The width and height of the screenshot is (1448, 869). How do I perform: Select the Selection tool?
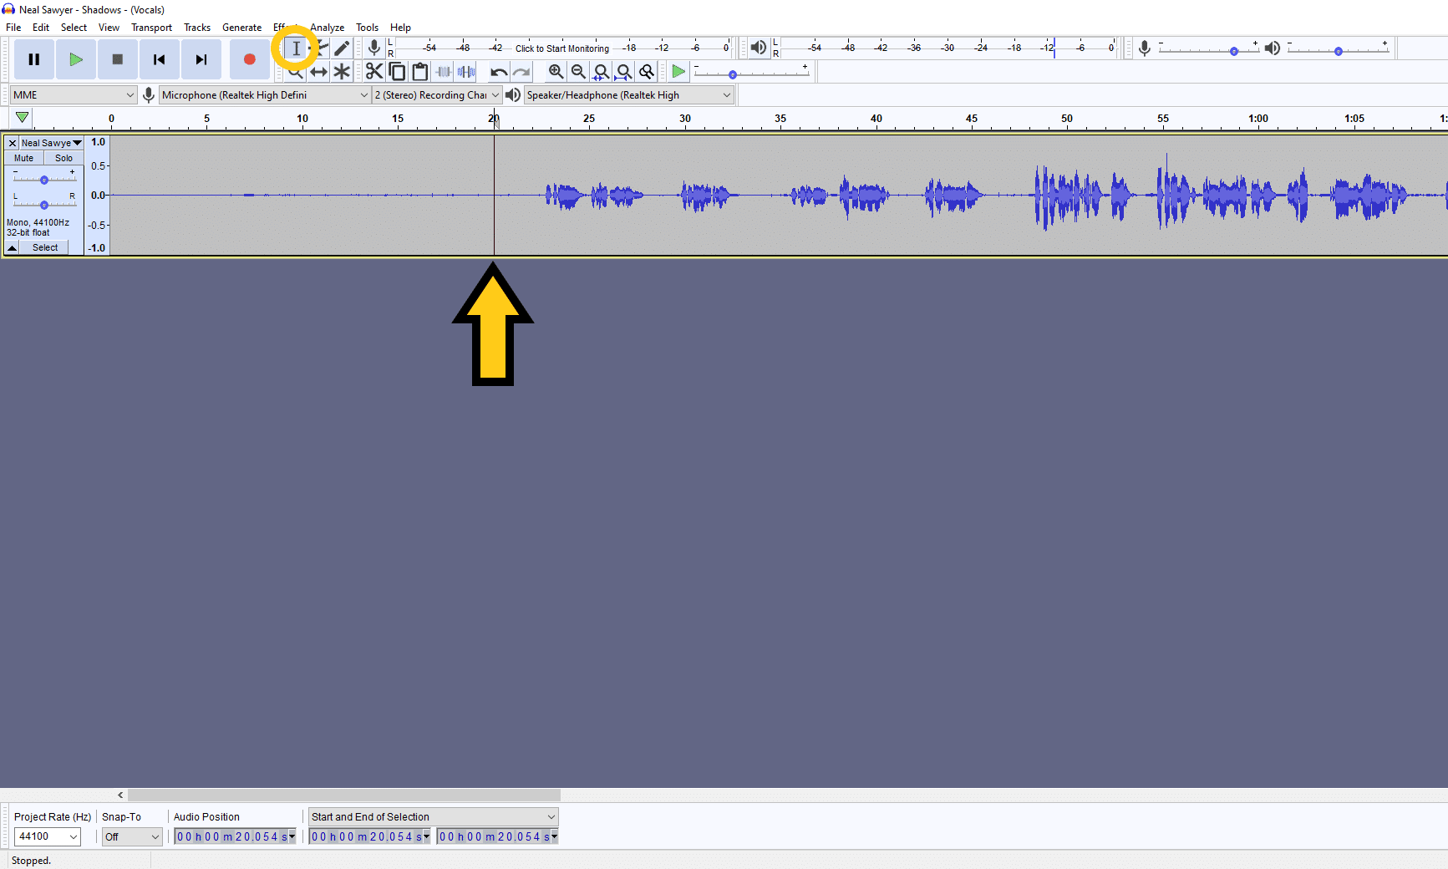[297, 48]
